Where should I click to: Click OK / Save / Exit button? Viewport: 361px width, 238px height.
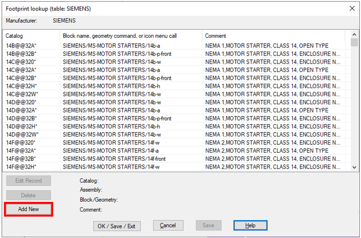point(117,226)
